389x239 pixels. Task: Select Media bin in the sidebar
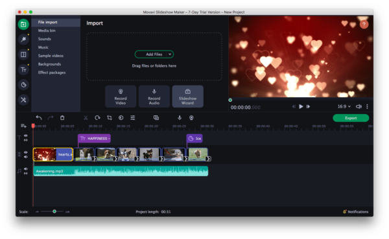coord(47,30)
